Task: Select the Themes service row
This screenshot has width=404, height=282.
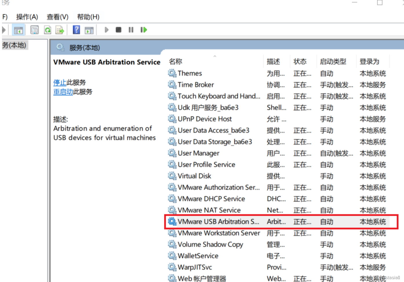Action: [278, 73]
